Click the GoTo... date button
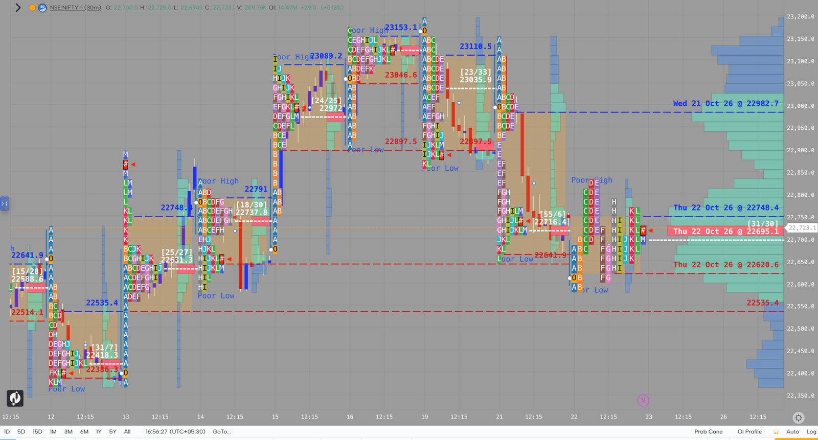Image resolution: width=818 pixels, height=440 pixels. click(222, 432)
